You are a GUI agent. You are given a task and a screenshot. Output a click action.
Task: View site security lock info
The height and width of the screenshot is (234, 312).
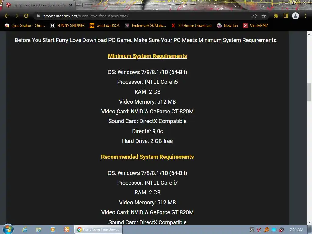coord(38,16)
